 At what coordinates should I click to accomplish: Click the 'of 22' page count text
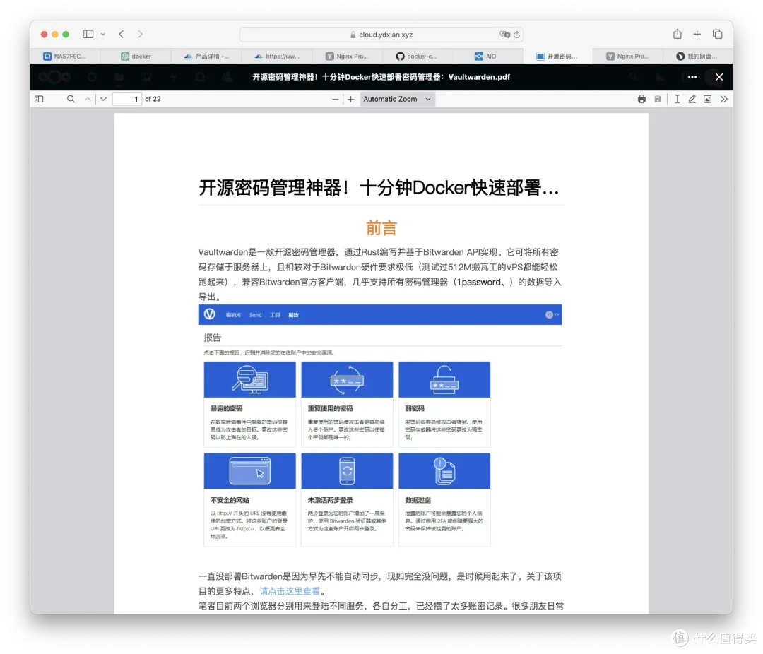(153, 100)
